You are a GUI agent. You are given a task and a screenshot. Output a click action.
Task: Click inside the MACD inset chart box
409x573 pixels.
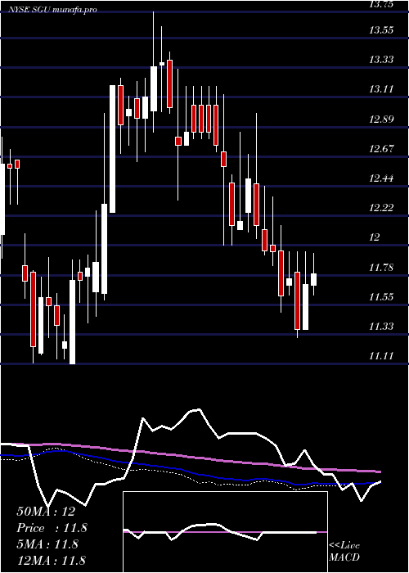pyautogui.click(x=225, y=532)
